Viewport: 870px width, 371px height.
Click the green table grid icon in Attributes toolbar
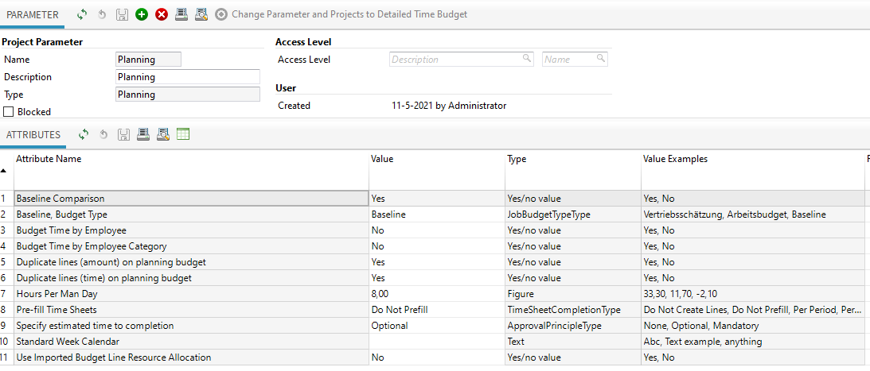pyautogui.click(x=183, y=134)
